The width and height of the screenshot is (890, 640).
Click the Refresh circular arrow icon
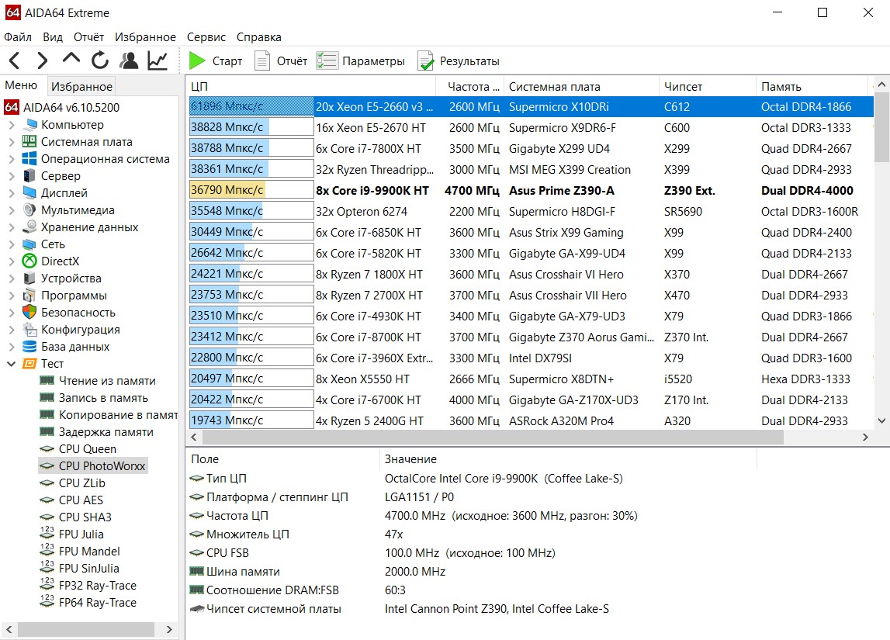point(100,61)
